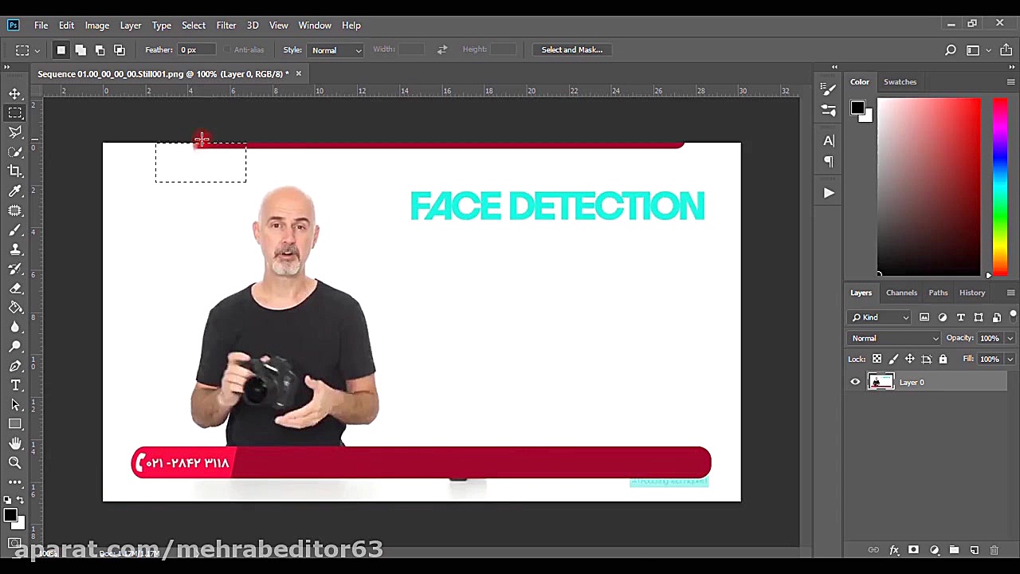This screenshot has width=1020, height=574.
Task: Open the Photoshop search icon
Action: (951, 49)
